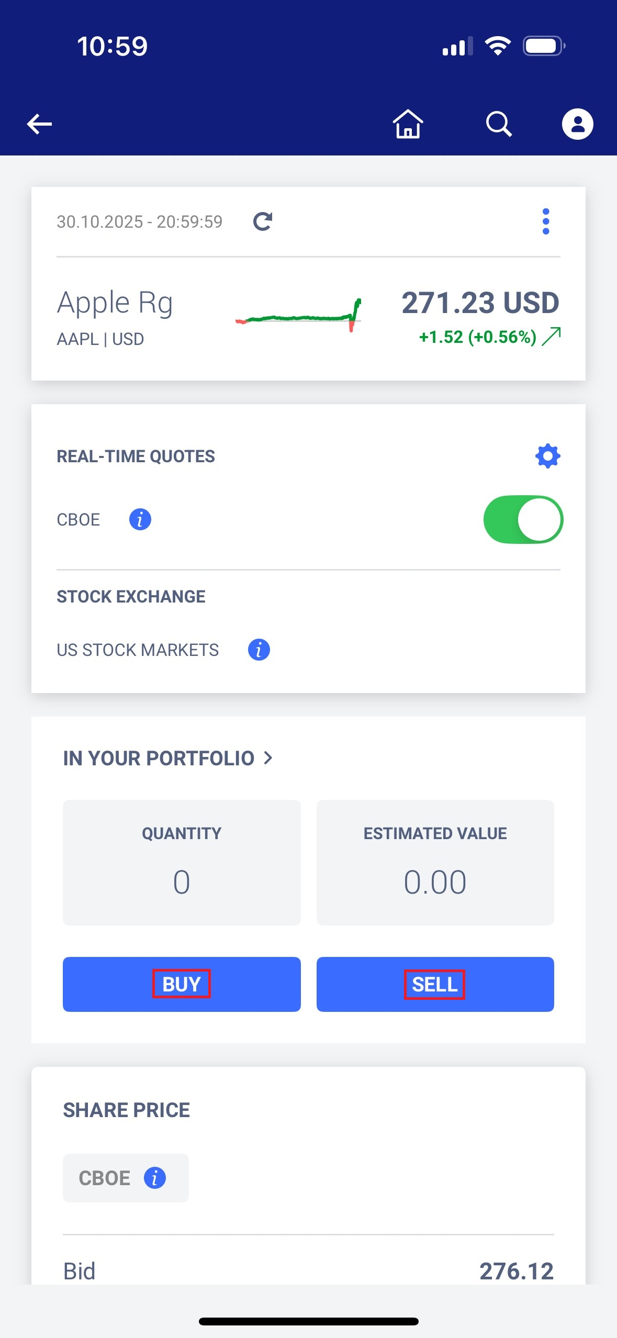Tap the Quantity tile showing 0
The image size is (617, 1338).
tap(182, 862)
